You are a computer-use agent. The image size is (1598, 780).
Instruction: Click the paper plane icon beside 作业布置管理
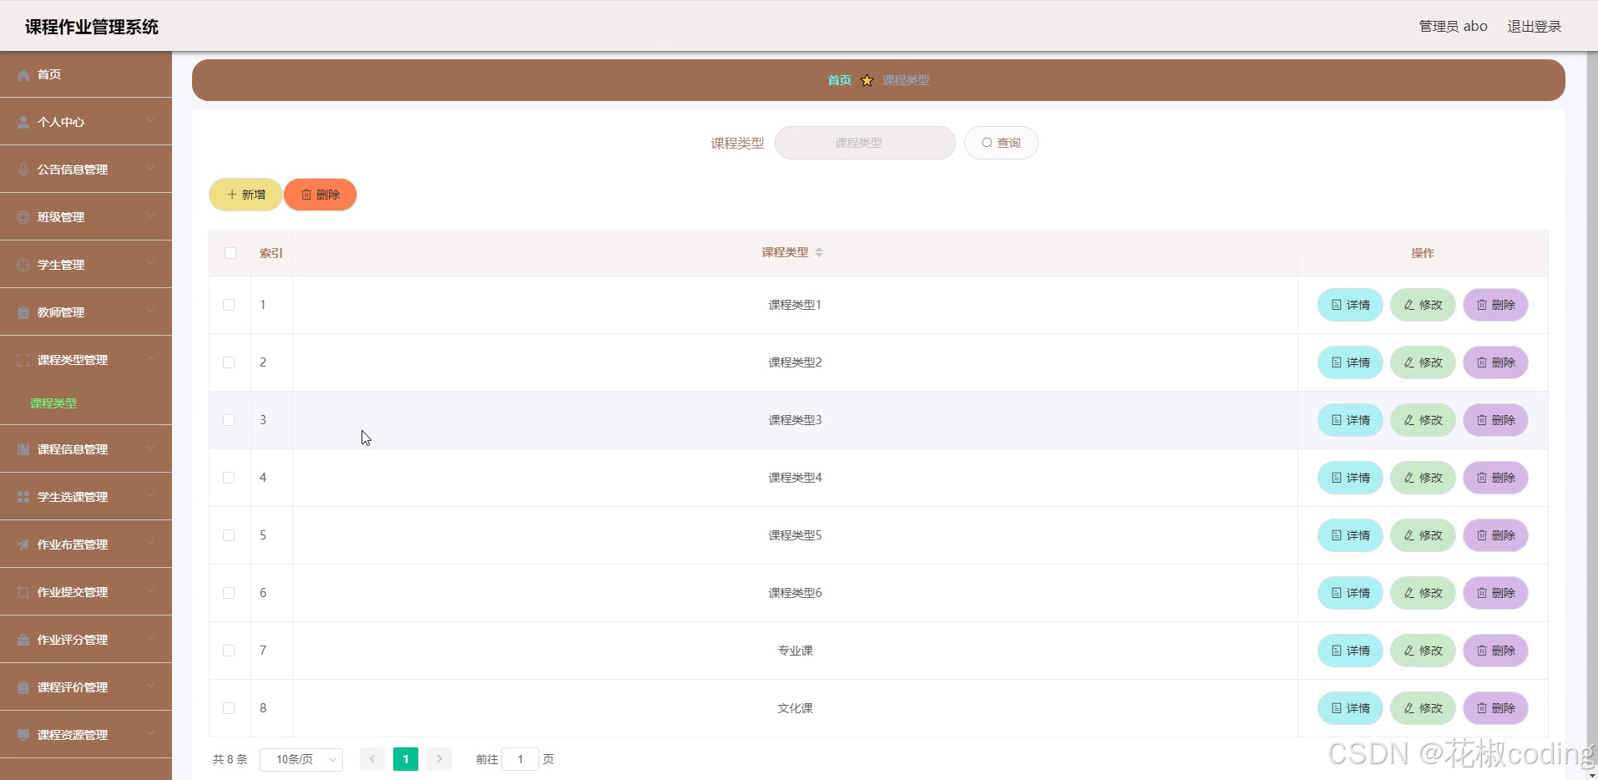pyautogui.click(x=23, y=544)
